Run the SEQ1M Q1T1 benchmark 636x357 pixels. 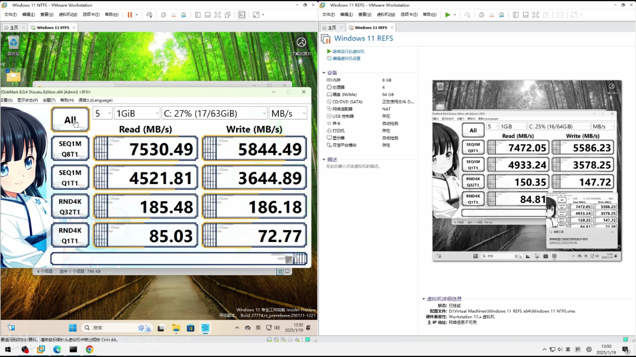(x=70, y=177)
